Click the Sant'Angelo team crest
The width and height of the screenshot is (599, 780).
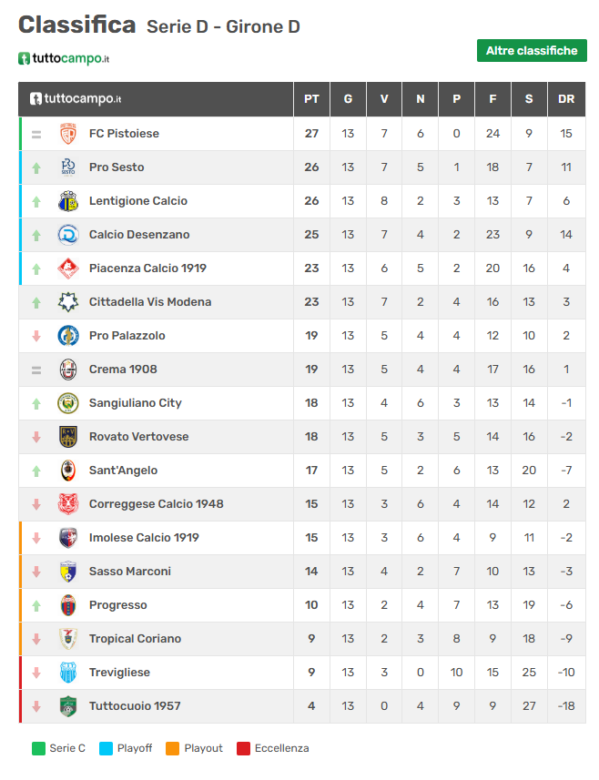pos(68,471)
